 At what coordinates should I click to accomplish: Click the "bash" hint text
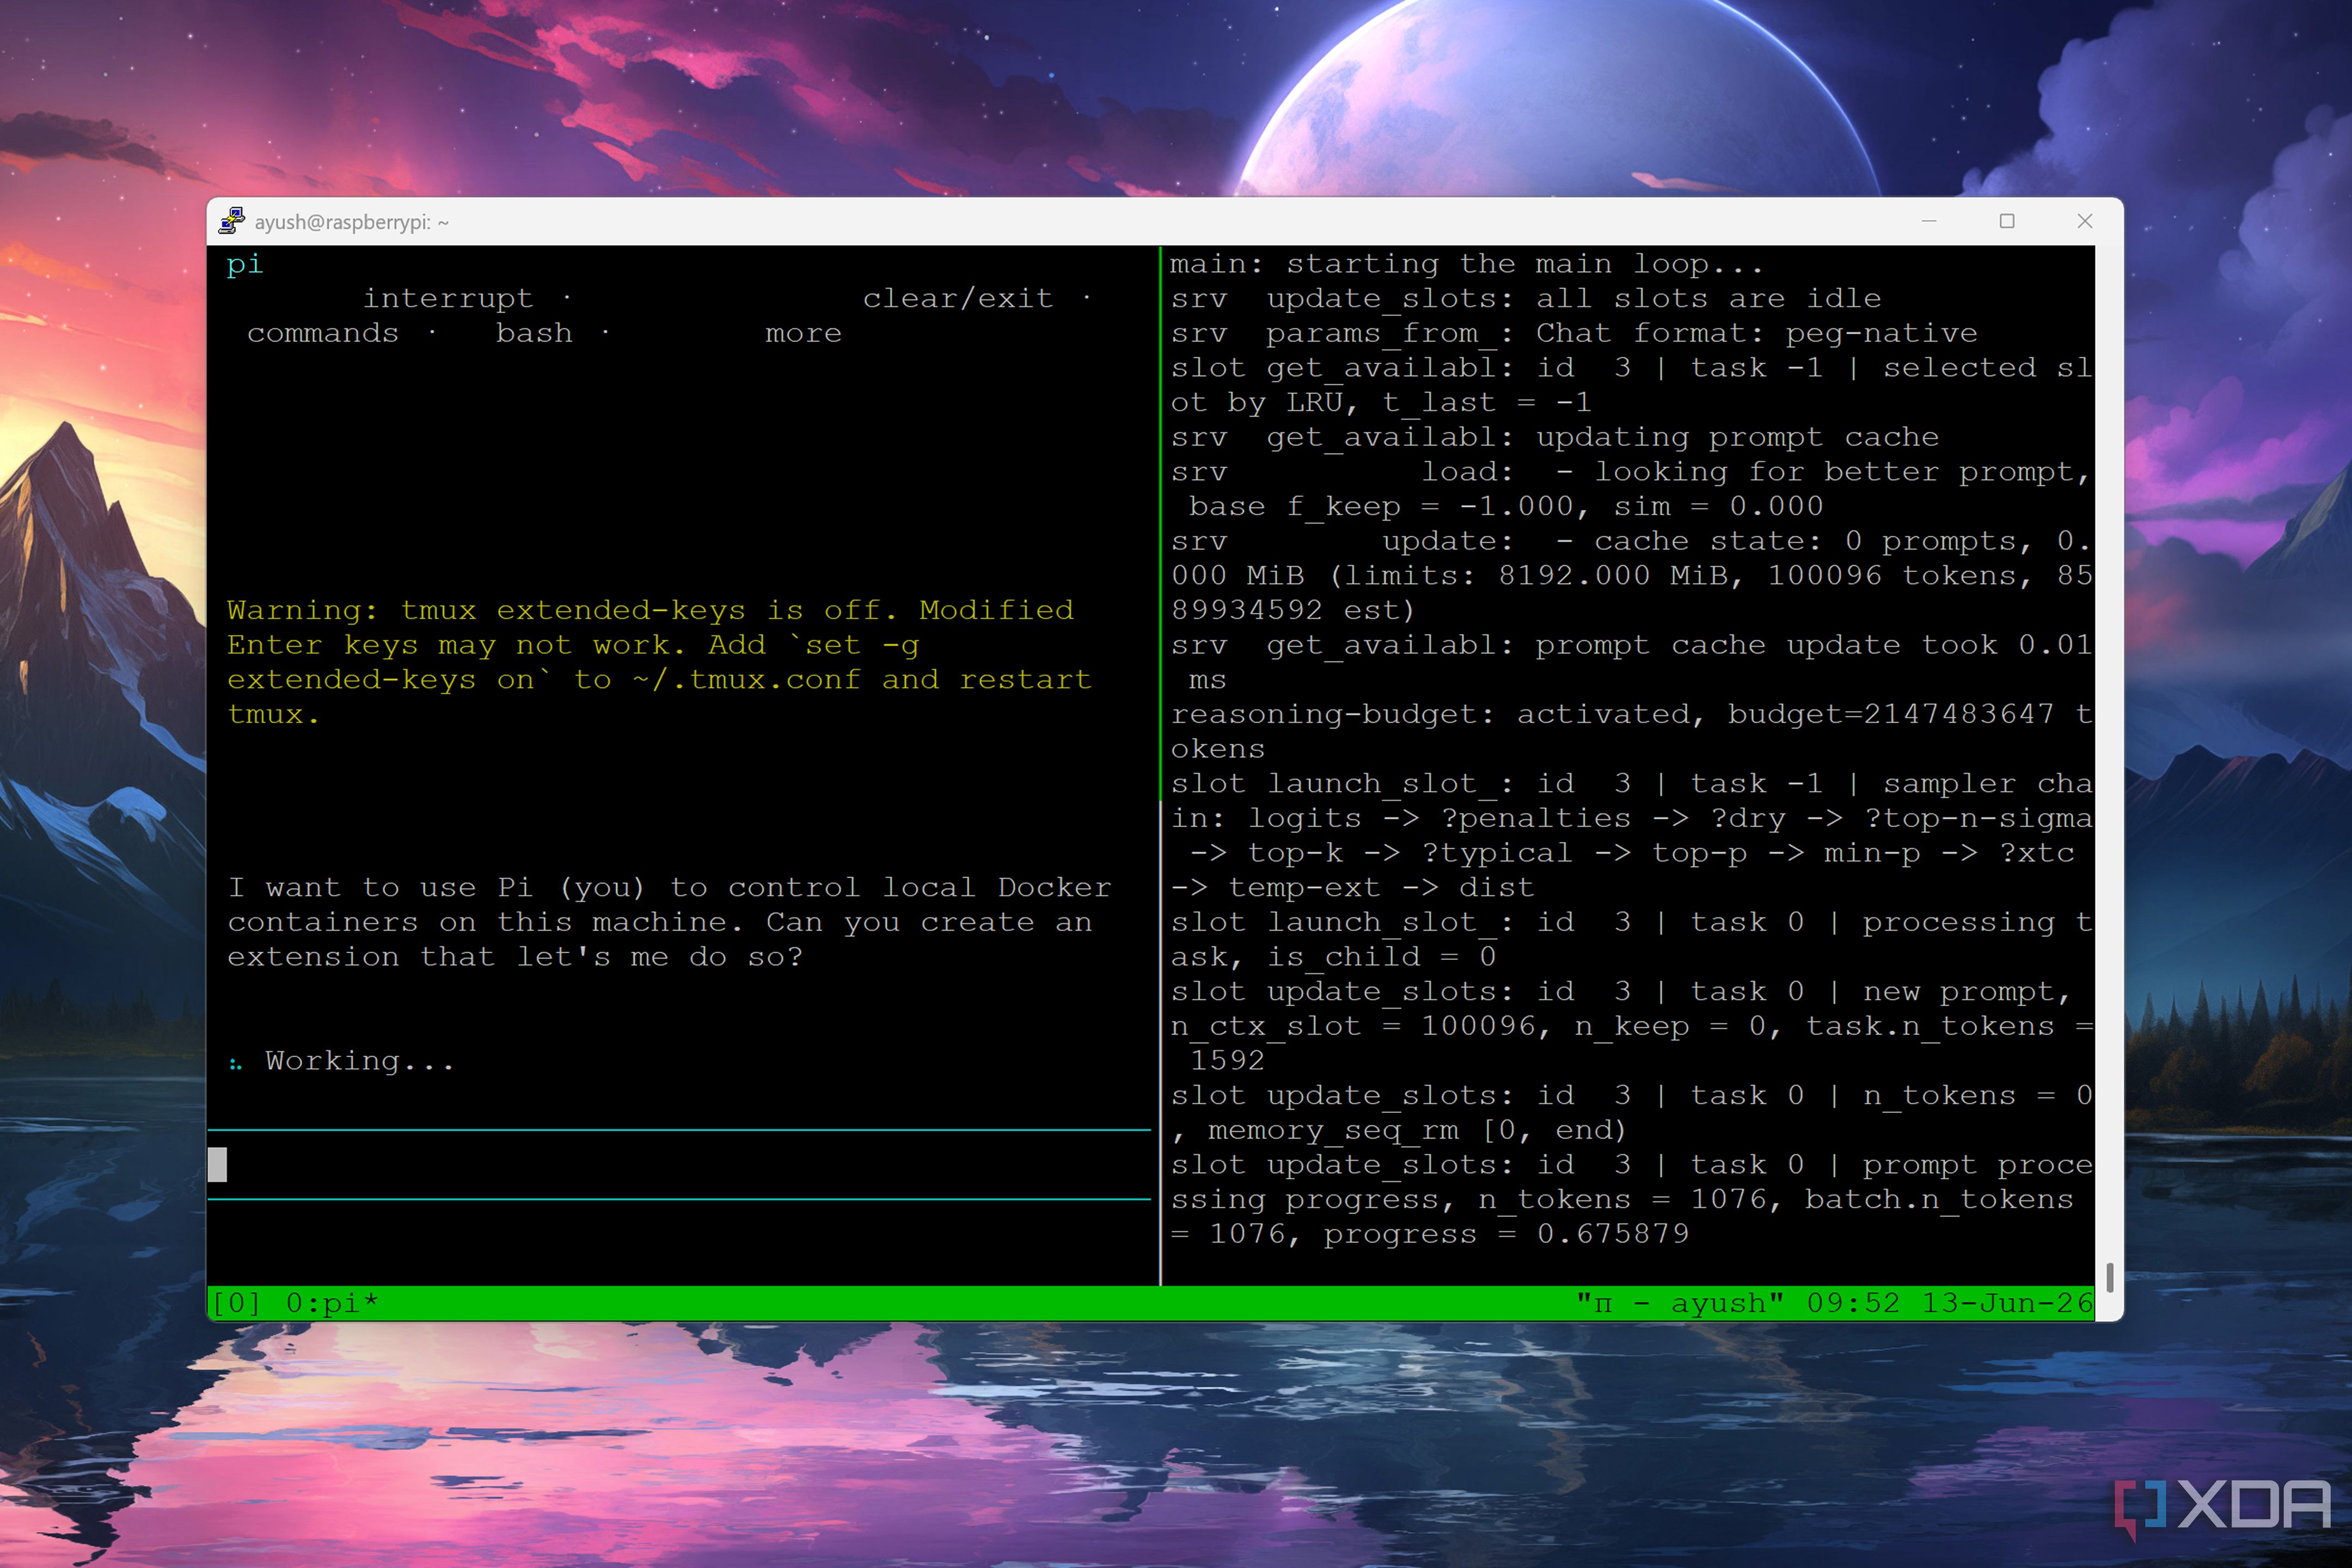535,333
